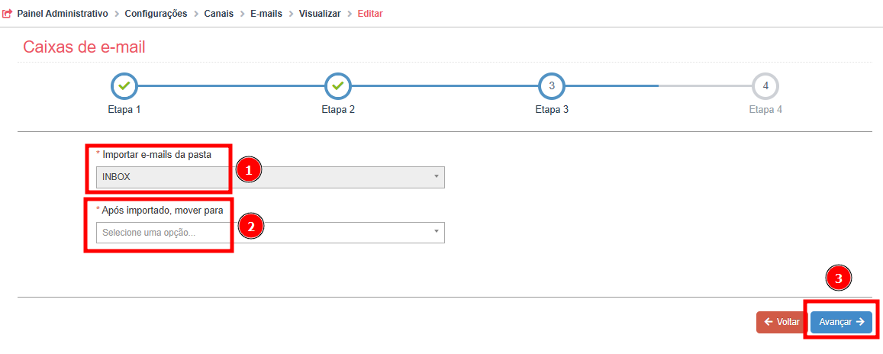Open E-mails breadcrumb link

266,14
